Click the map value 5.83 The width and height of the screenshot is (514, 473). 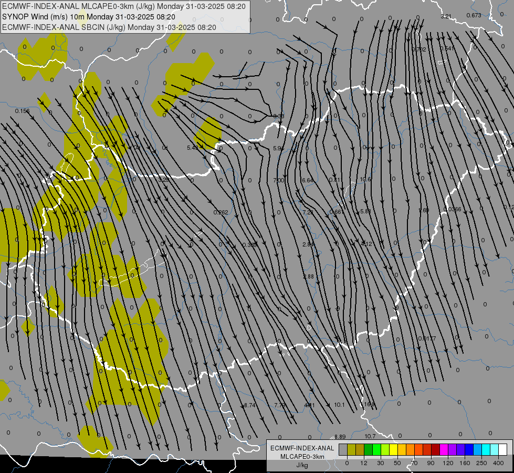(365, 211)
